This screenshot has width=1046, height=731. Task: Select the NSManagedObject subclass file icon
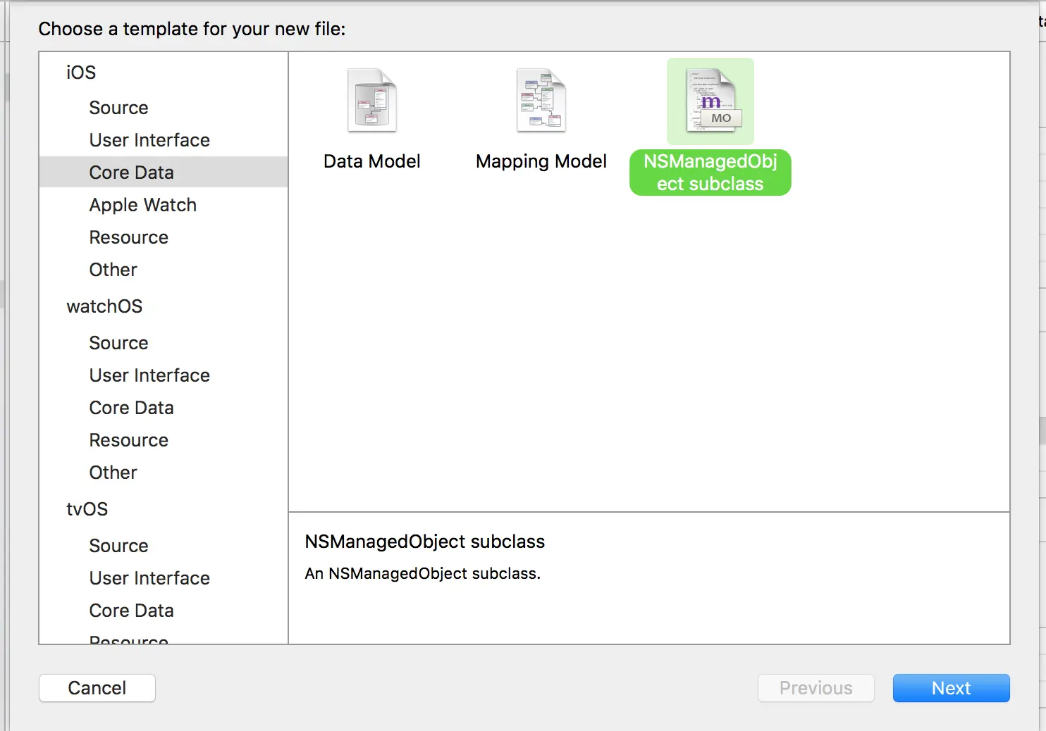tap(710, 101)
